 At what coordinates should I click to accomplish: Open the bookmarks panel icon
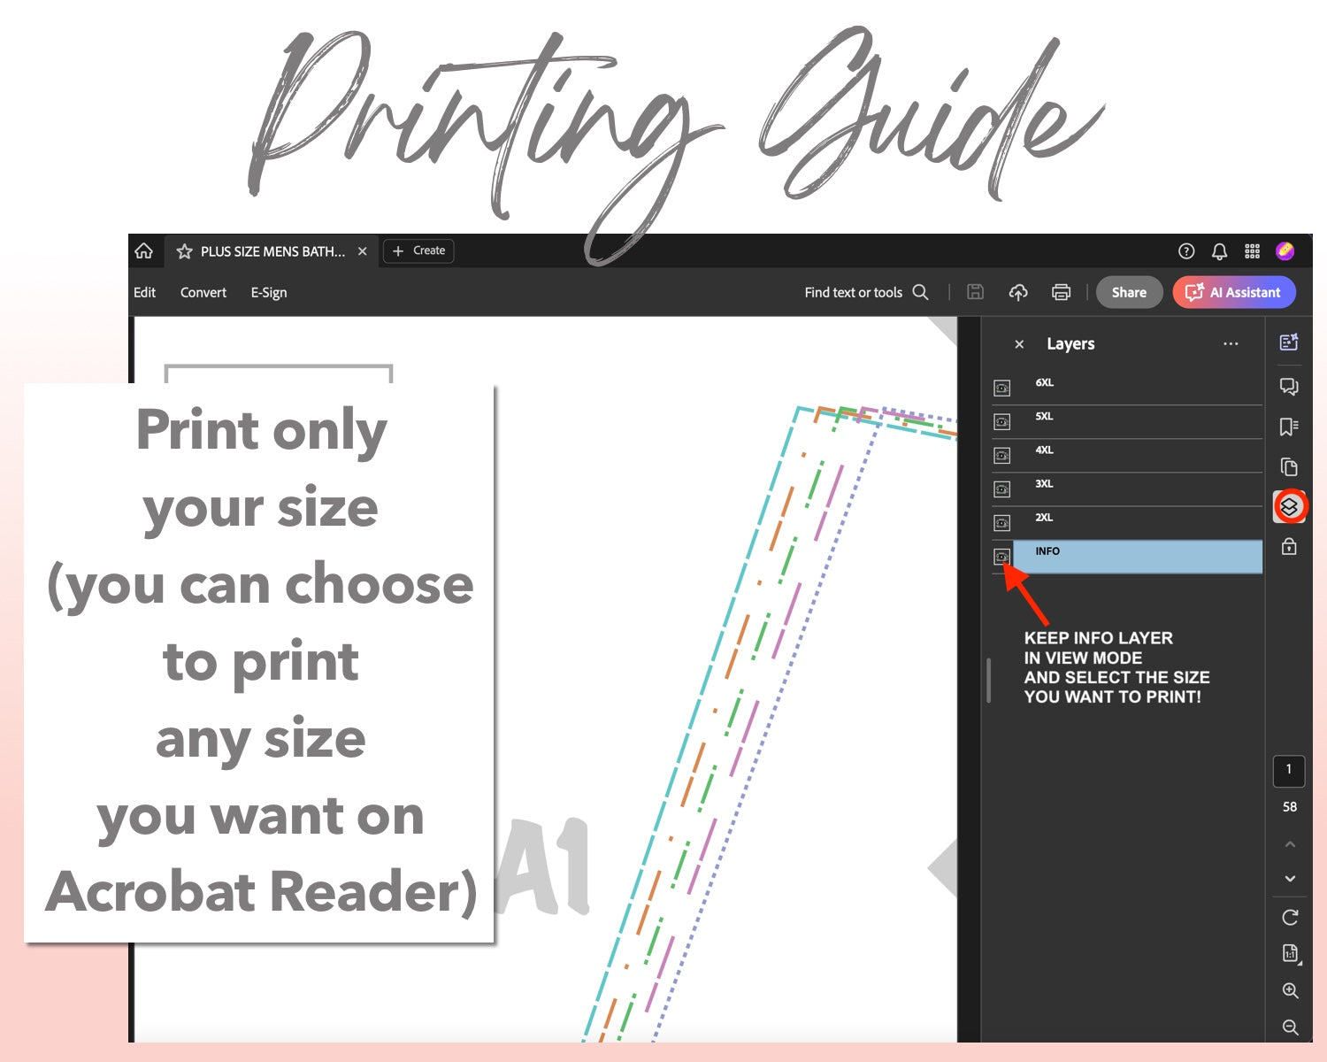pos(1289,427)
